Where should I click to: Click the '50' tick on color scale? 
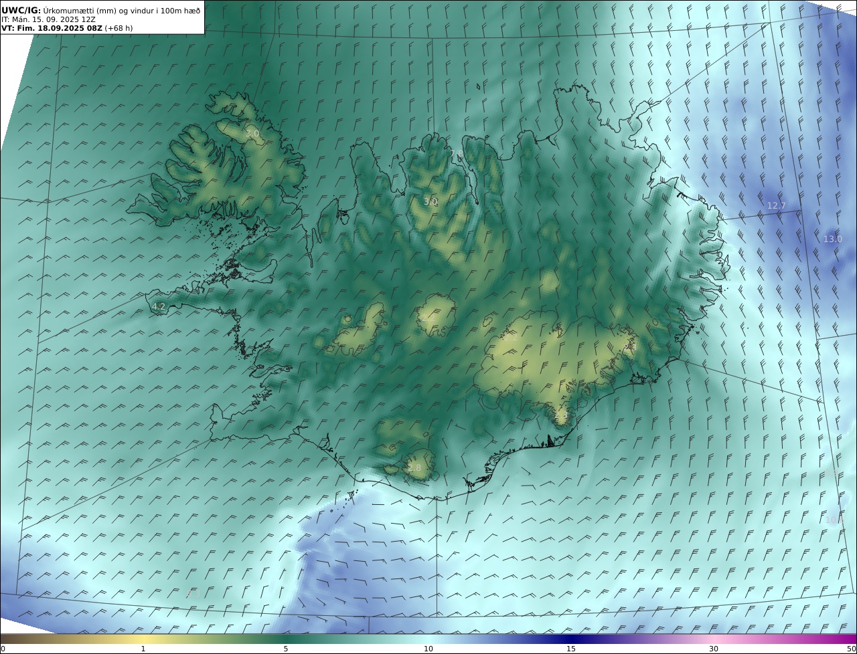(x=852, y=649)
